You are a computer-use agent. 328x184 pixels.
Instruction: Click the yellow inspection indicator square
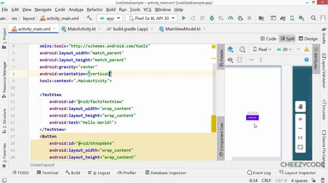214,47
